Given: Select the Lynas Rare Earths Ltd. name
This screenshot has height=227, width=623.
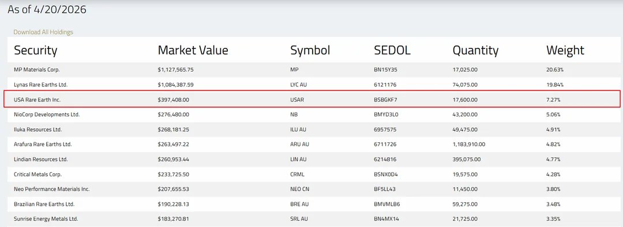Looking at the screenshot, I should (x=41, y=85).
